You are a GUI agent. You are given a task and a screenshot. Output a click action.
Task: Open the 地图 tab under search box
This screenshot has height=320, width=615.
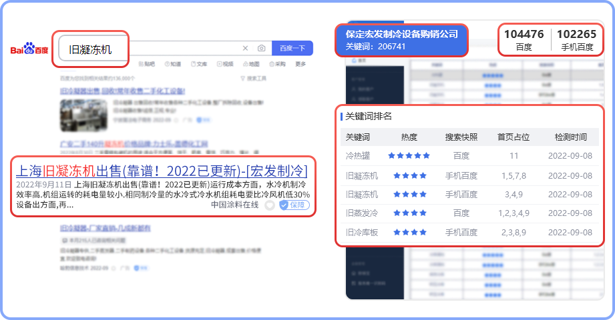tap(251, 64)
